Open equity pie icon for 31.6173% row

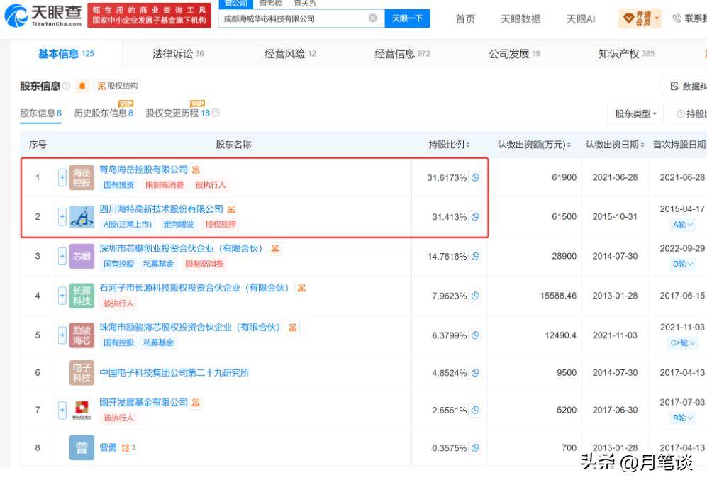(475, 177)
